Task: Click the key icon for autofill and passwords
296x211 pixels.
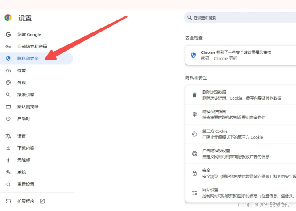Action: tap(8, 47)
